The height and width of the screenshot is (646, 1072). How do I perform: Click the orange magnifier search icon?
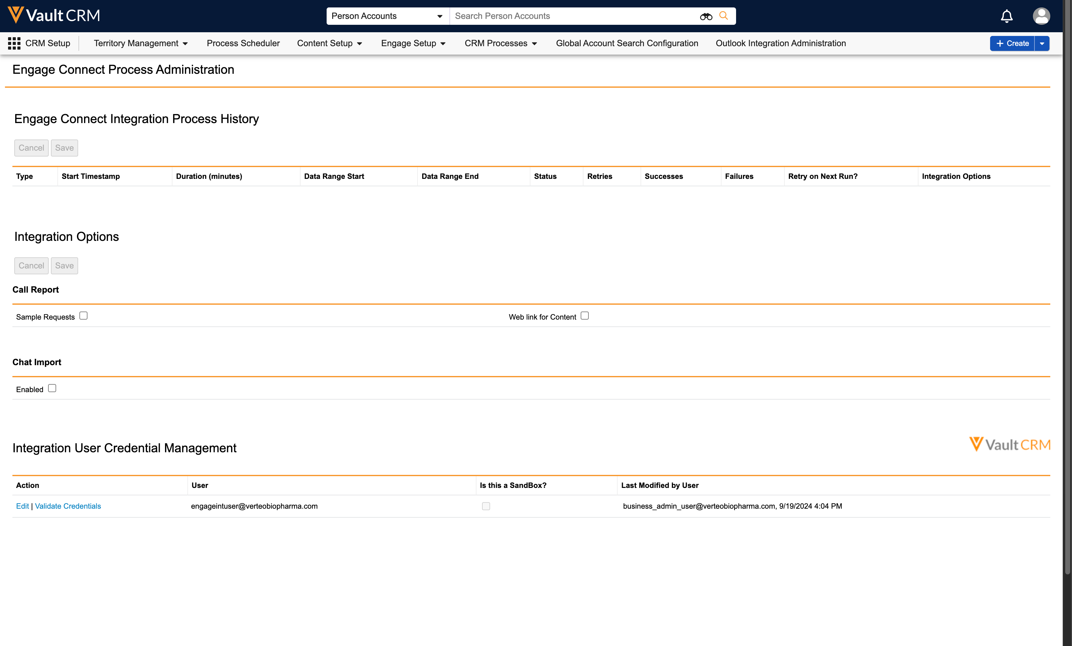pos(724,16)
